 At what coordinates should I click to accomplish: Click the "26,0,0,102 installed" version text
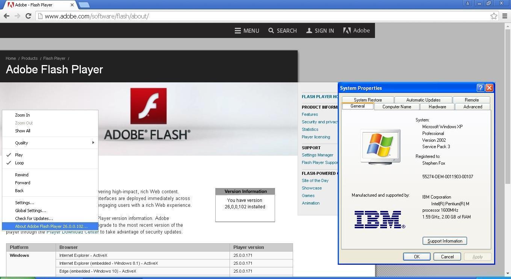245,207
